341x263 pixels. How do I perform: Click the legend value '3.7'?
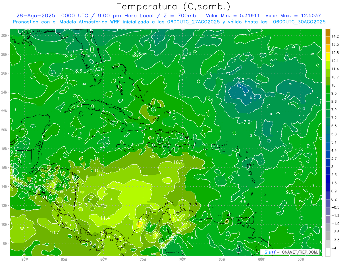point(334,158)
